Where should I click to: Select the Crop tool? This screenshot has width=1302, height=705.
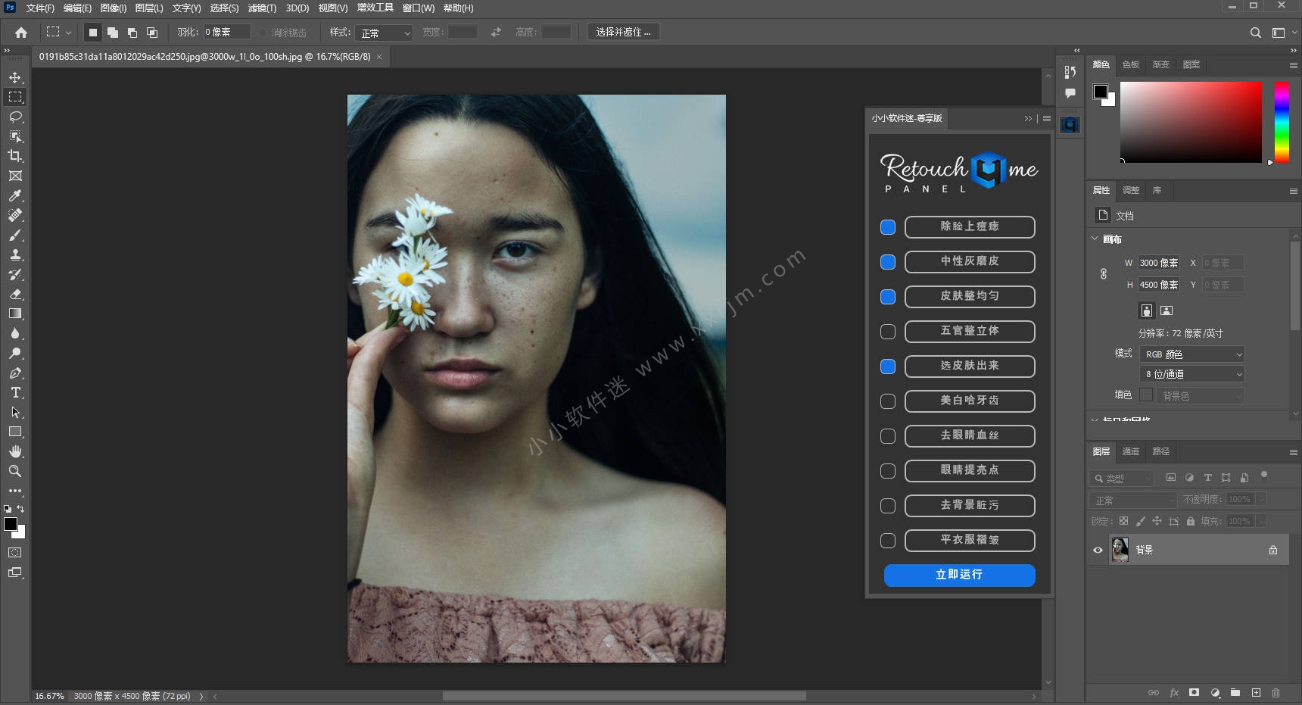click(x=15, y=156)
